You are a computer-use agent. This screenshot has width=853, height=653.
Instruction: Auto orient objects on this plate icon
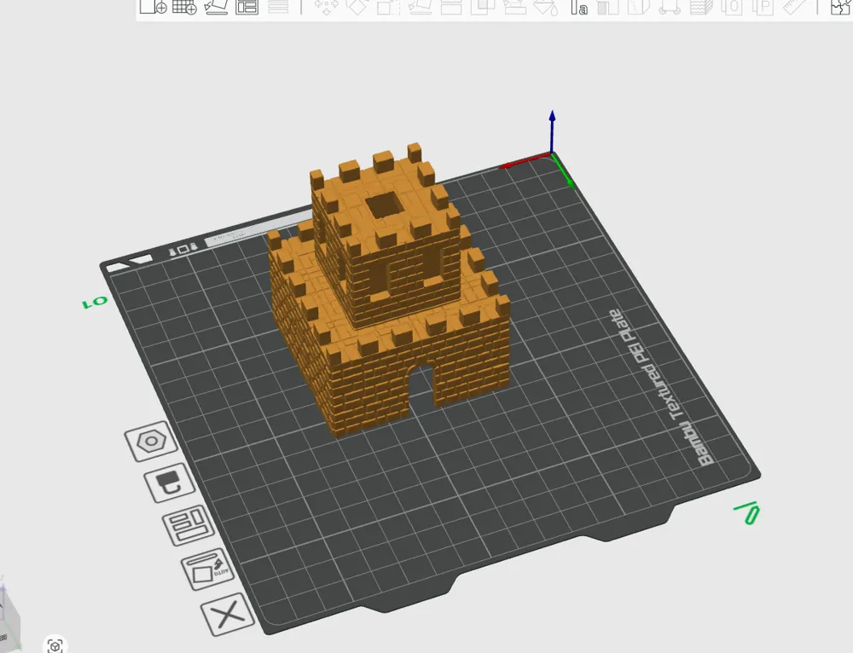pos(207,569)
